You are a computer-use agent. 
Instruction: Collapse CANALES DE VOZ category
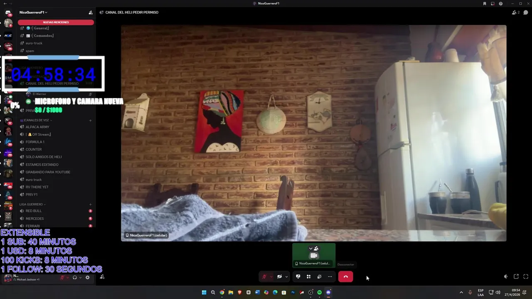[36, 120]
